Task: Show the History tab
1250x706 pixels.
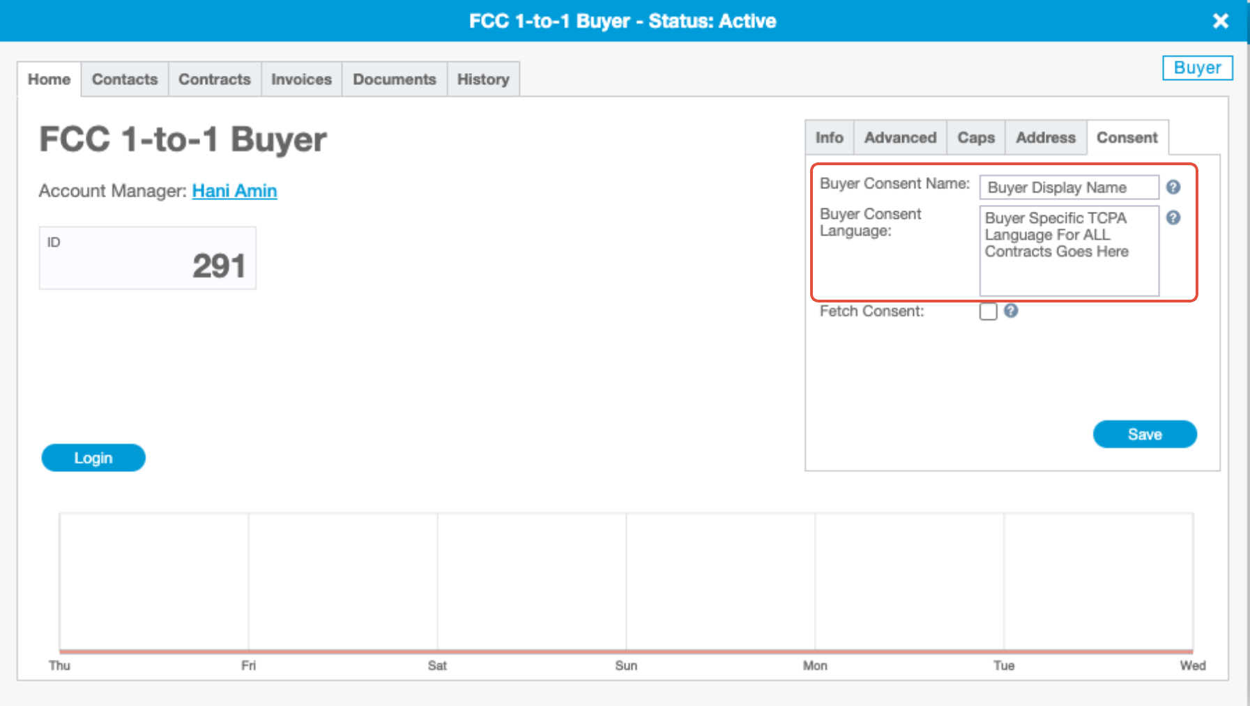Action: (483, 79)
